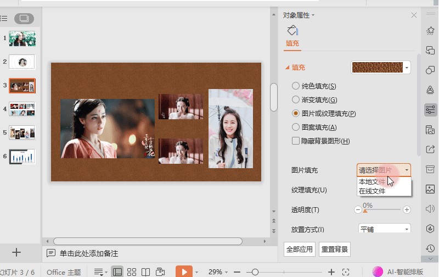
Task: Open the text style A icon in sidebar
Action: pyautogui.click(x=430, y=90)
